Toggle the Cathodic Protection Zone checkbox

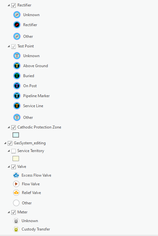coord(14,128)
